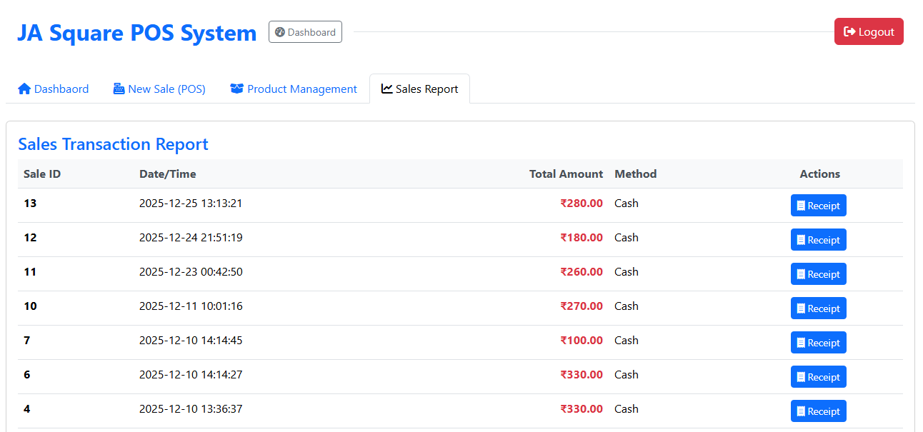Open the Sales Report tab
The image size is (923, 432).
419,88
